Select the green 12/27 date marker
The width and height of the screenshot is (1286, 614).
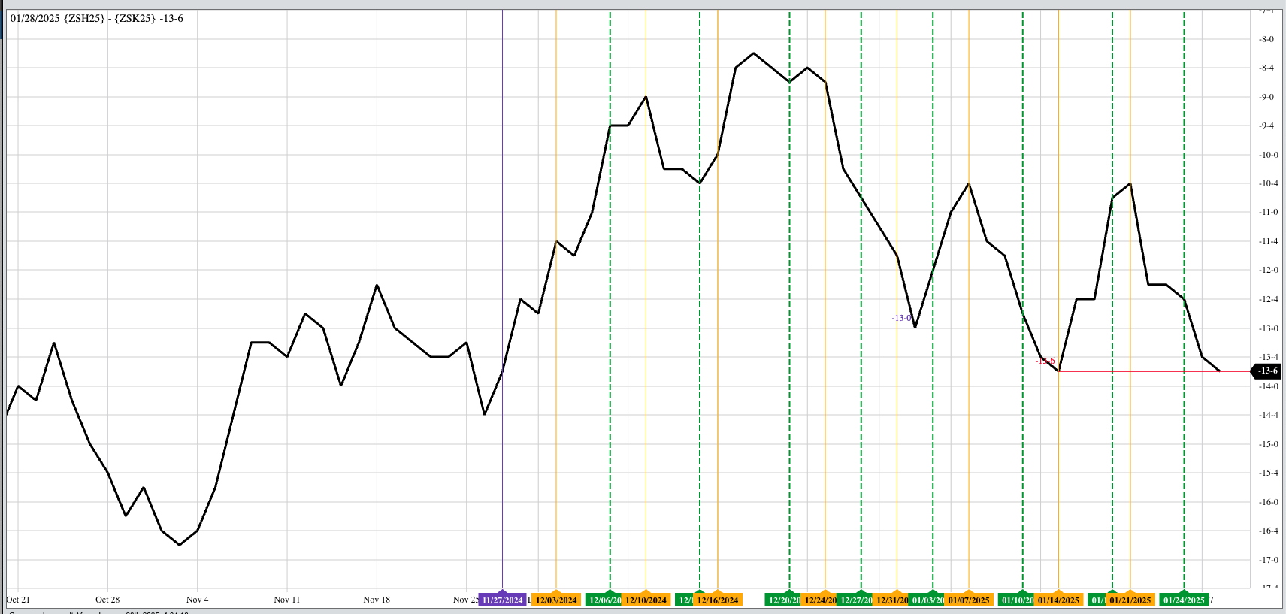coord(855,600)
